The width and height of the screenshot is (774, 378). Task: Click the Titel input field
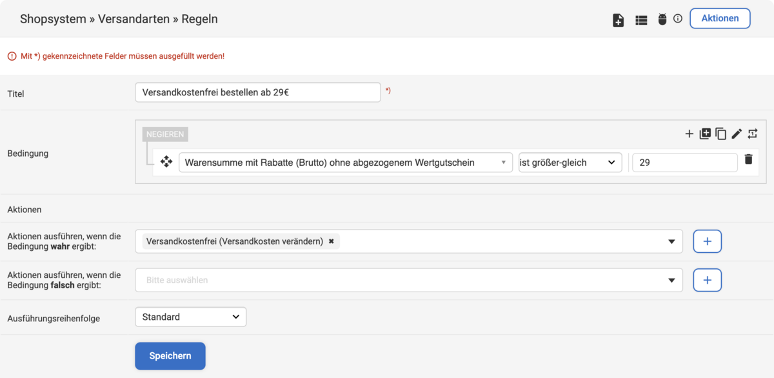pyautogui.click(x=258, y=92)
